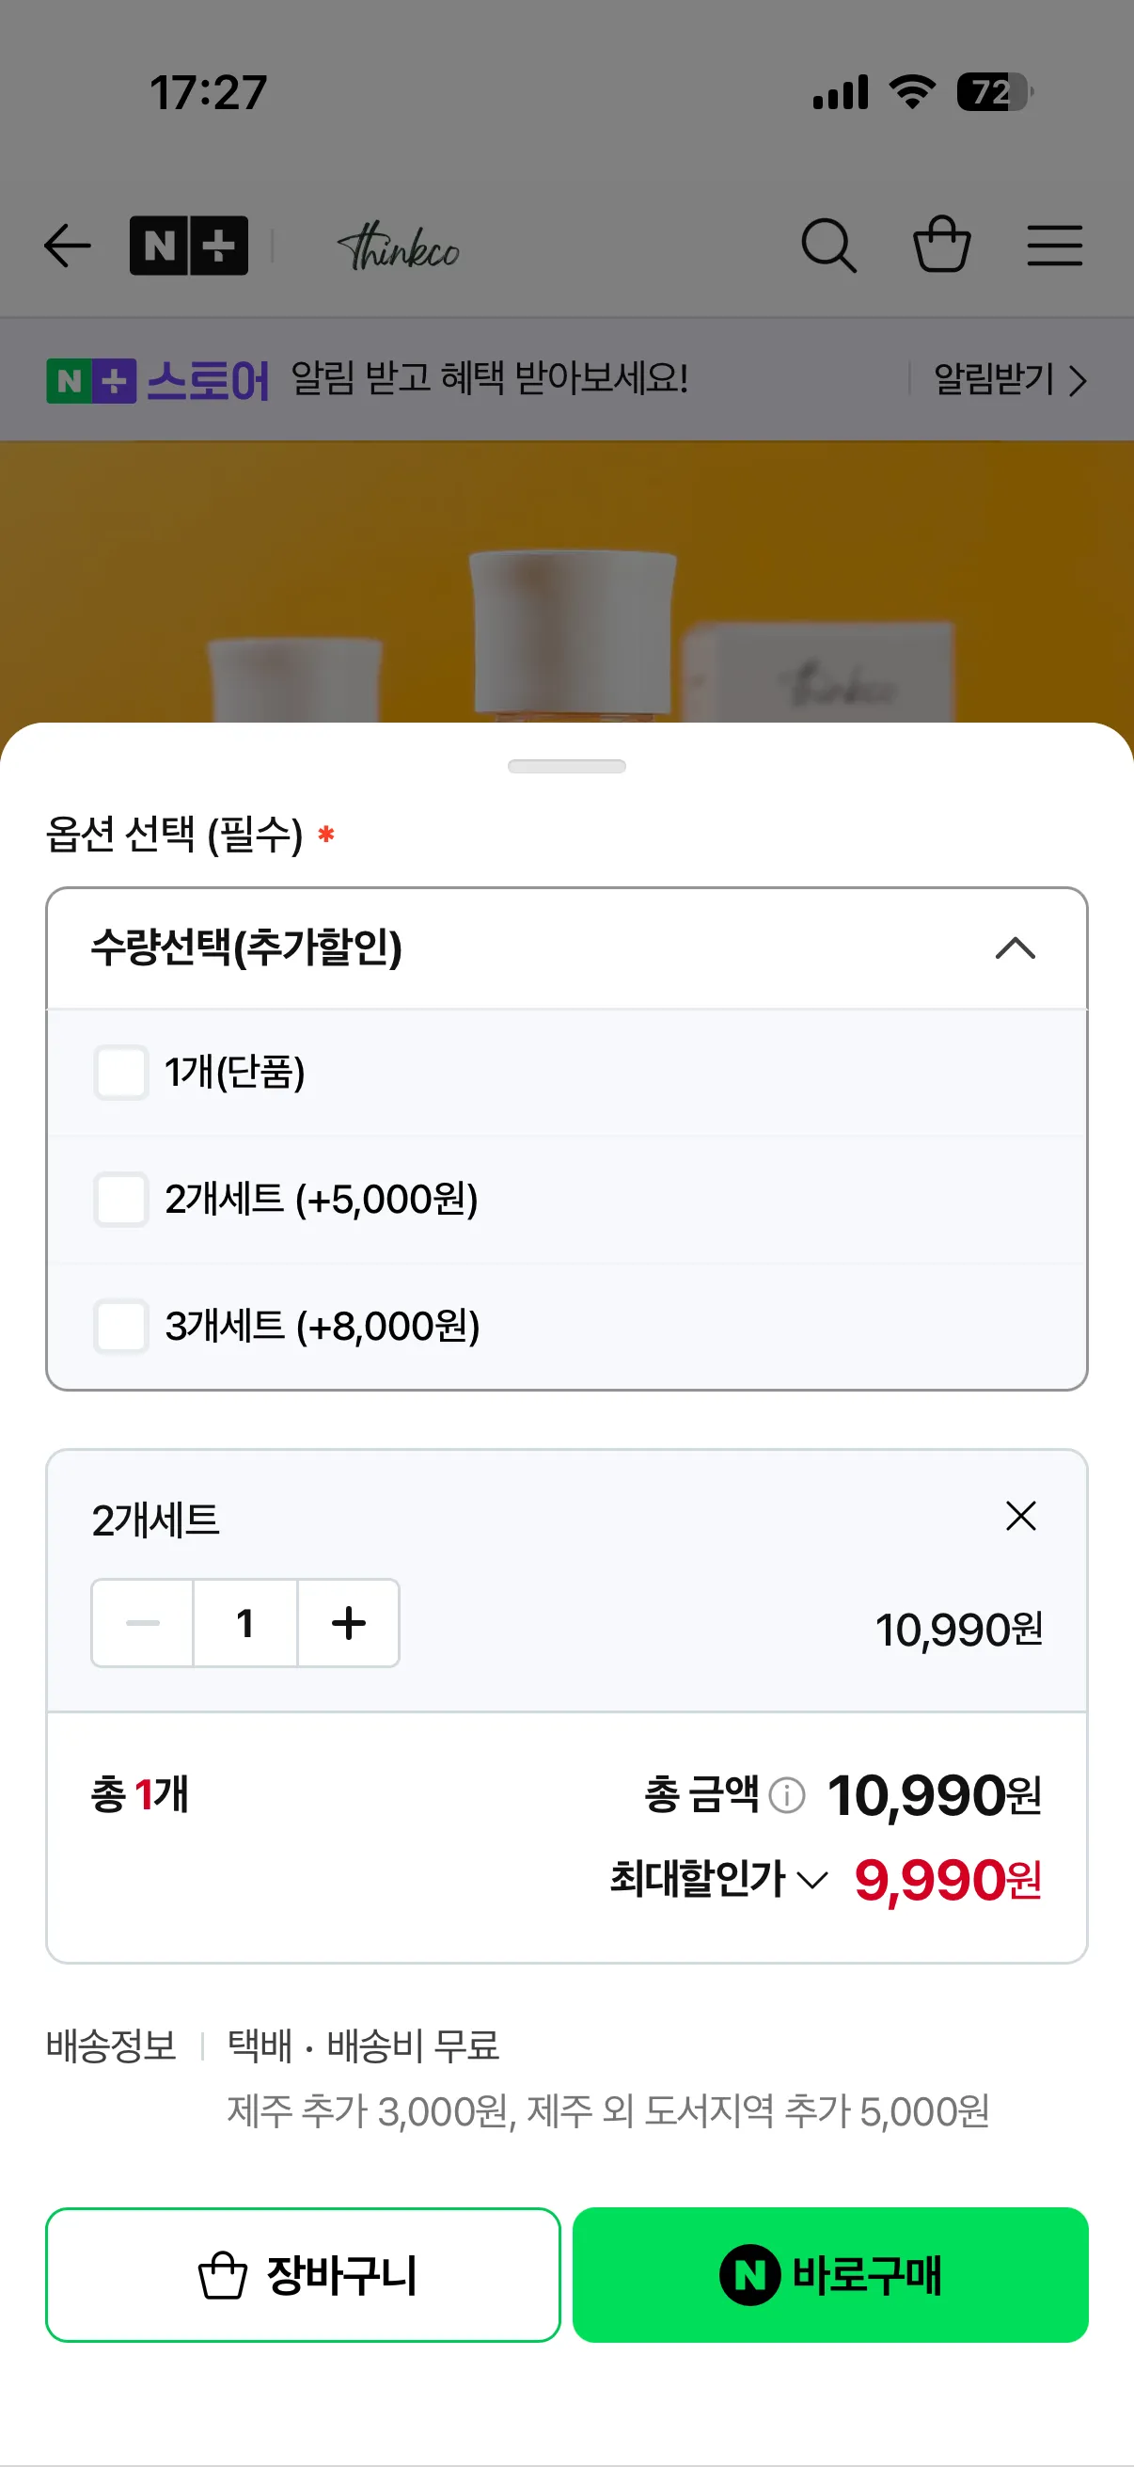Open the search magnifier icon
Viewport: 1134px width, 2467px height.
[828, 247]
